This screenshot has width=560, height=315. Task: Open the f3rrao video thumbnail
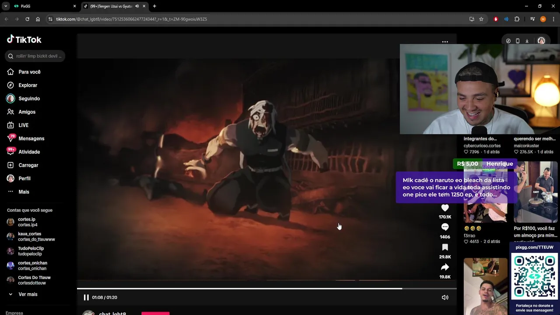click(x=486, y=192)
